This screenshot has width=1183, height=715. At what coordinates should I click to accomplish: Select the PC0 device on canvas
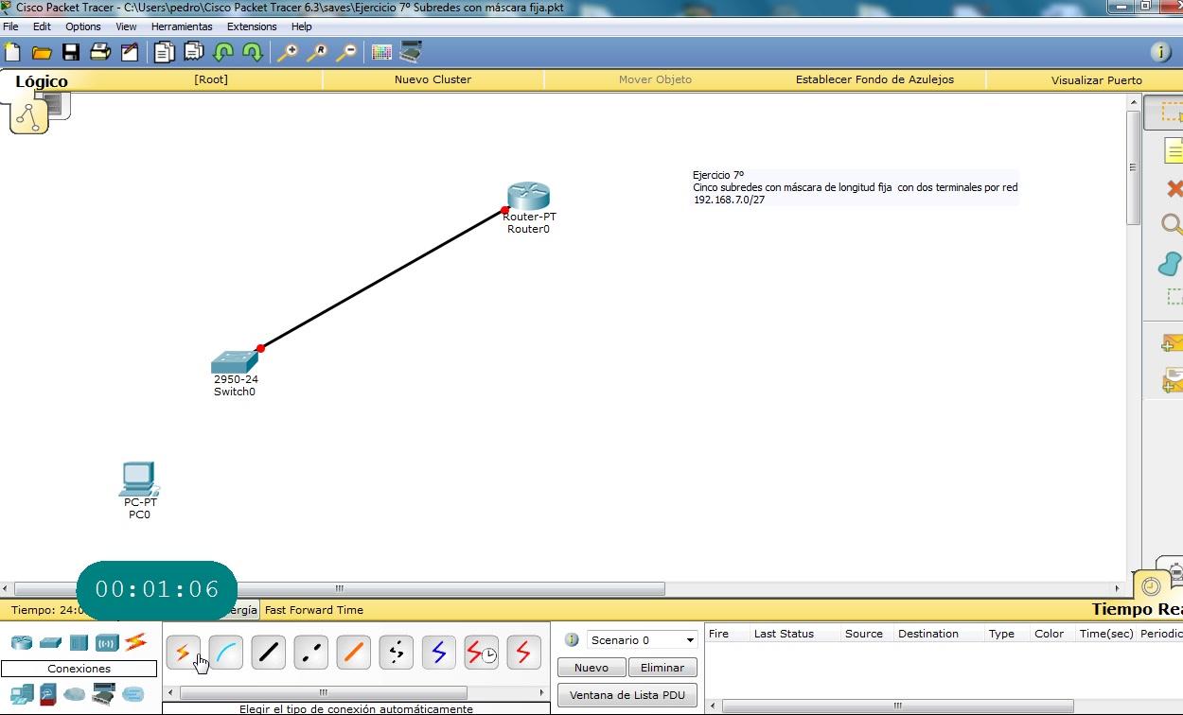point(139,480)
